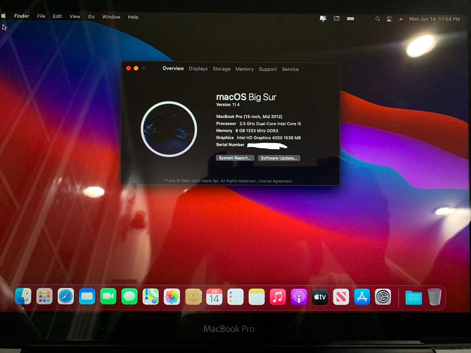Go to the Support tab

tap(268, 69)
